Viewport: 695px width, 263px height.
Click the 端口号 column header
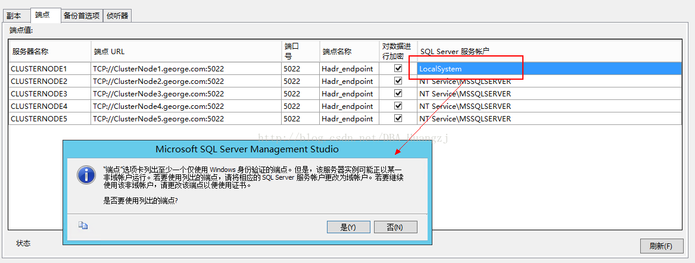[x=301, y=51]
